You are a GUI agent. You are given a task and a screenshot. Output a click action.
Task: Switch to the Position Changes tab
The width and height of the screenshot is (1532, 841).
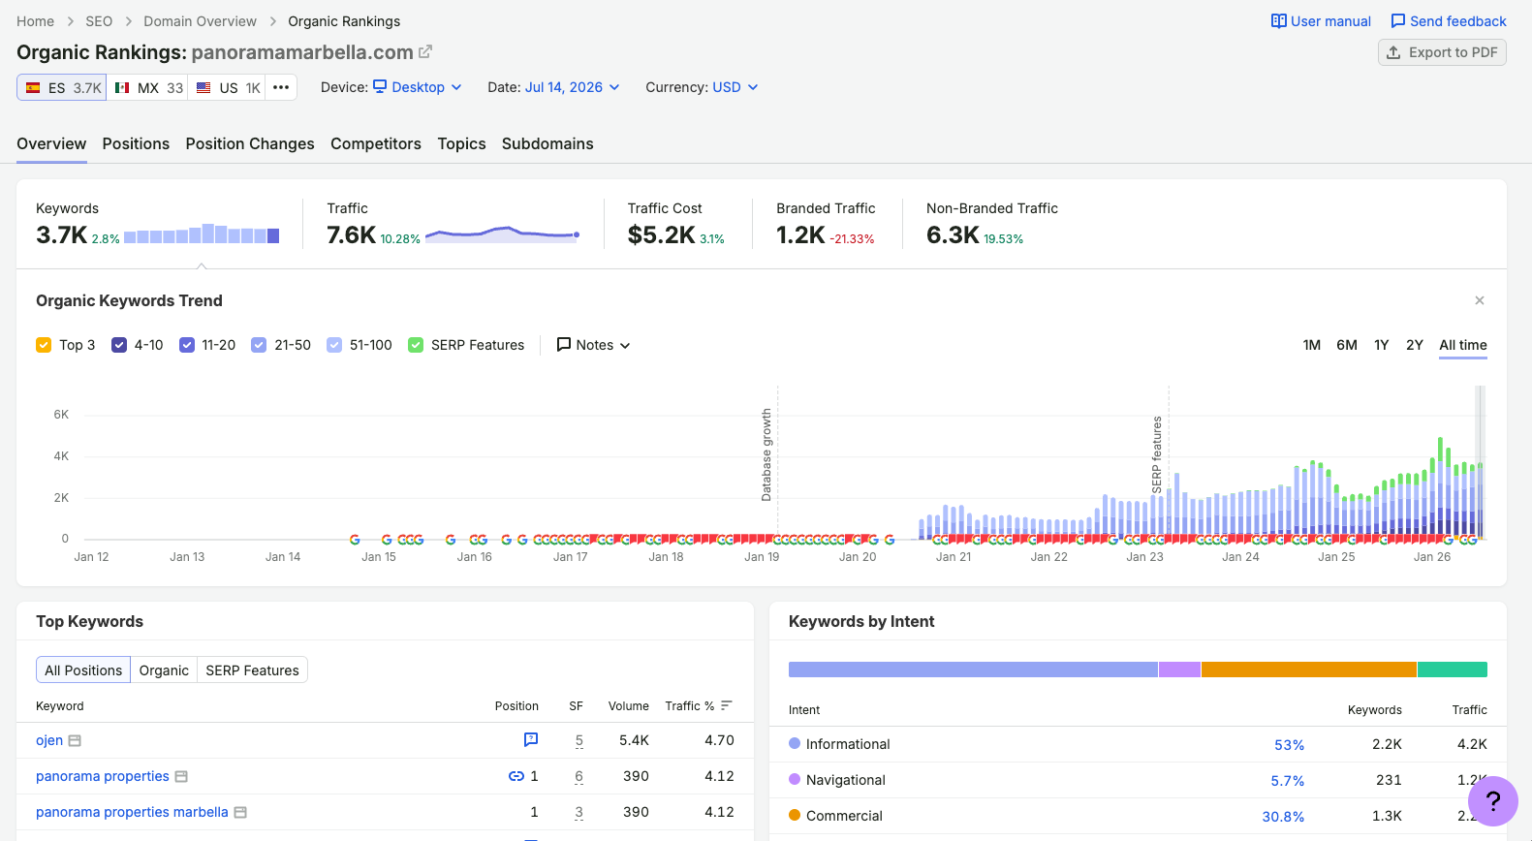(250, 143)
